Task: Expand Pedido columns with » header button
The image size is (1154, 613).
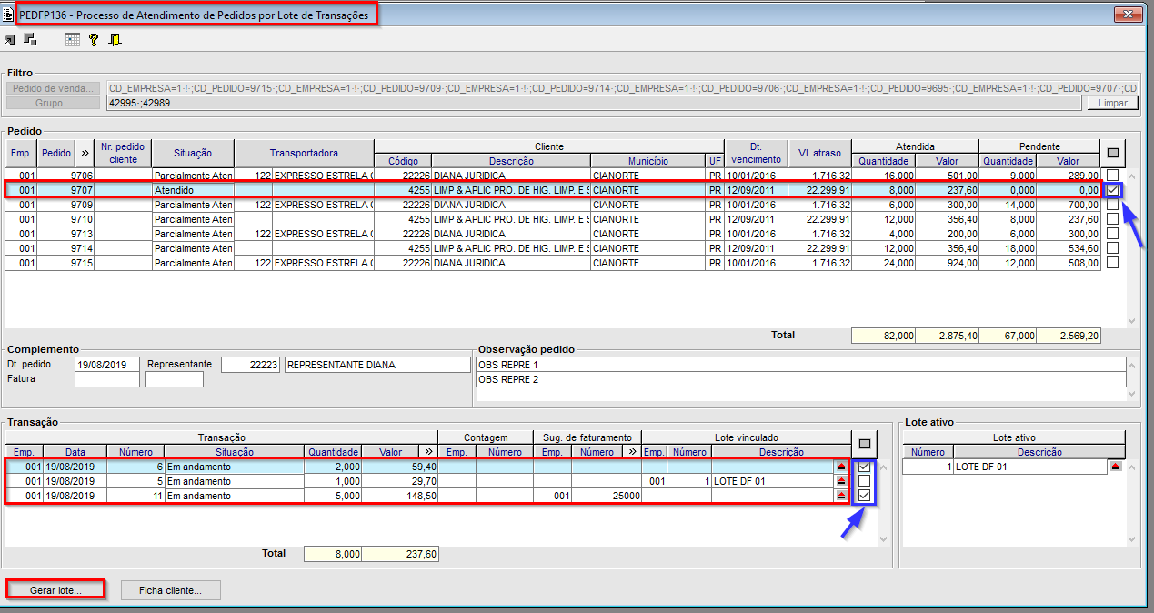Action: pos(85,153)
